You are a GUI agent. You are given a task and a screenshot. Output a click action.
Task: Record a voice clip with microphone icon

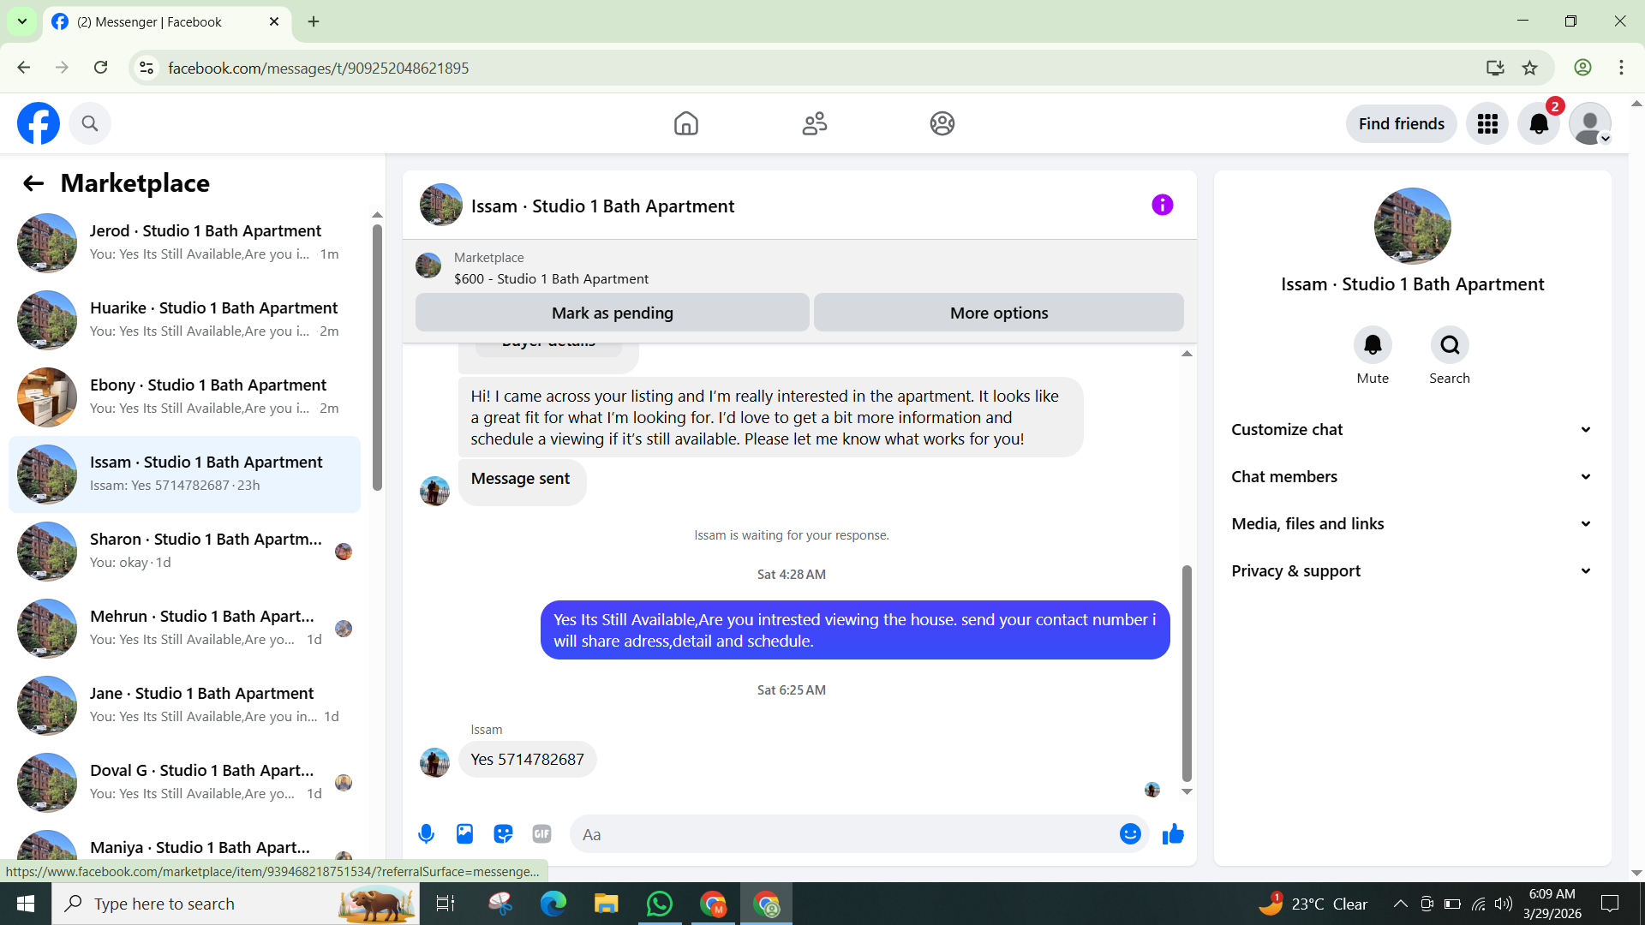[x=426, y=833]
